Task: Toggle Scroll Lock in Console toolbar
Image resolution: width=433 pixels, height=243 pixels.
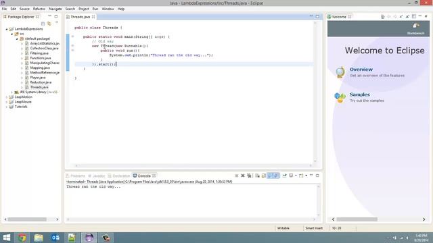Action: click(x=264, y=175)
